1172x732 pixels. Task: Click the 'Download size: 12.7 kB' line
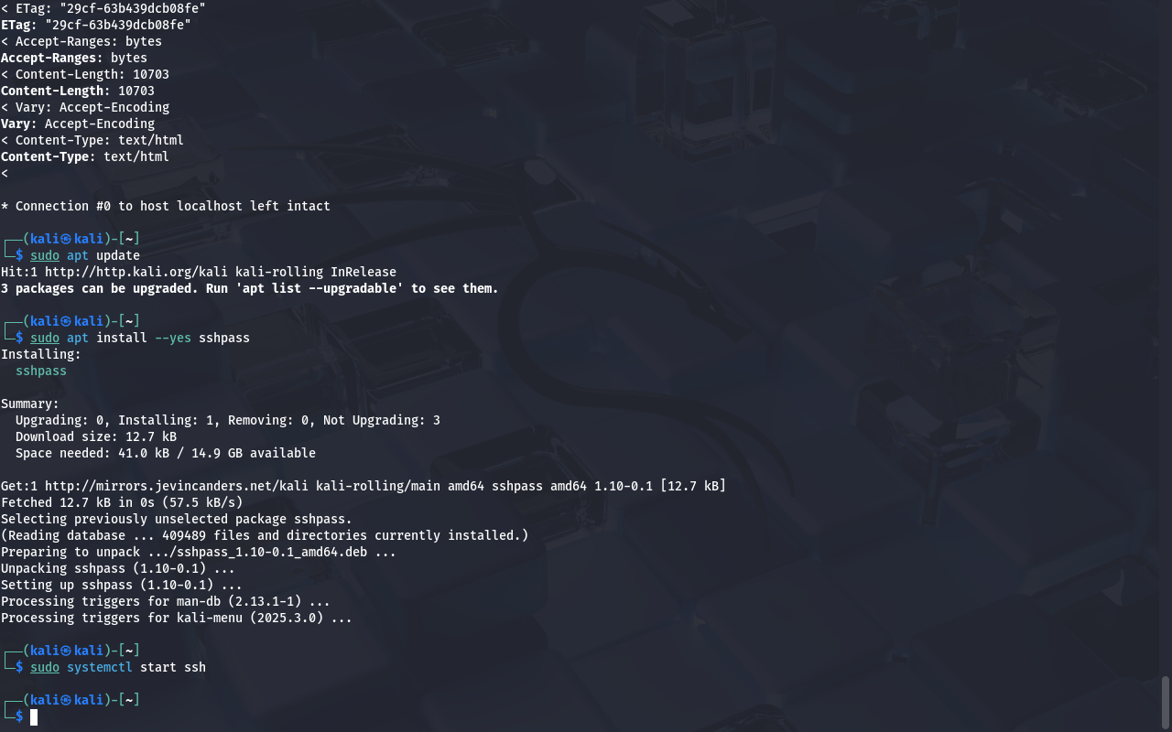(96, 436)
